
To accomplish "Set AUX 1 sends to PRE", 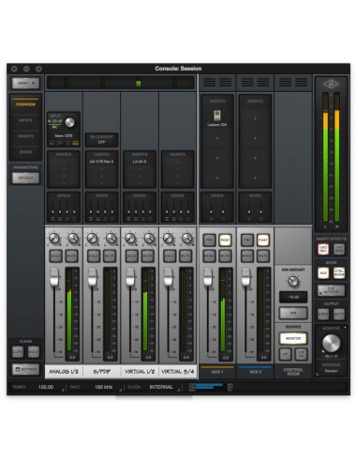I will click(x=209, y=240).
